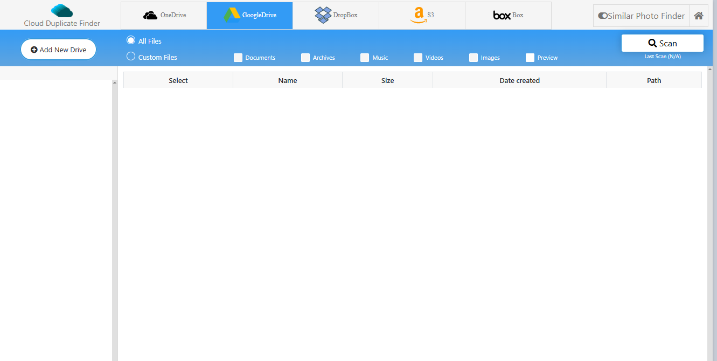Toggle the Similar Photo Finder switch
The image size is (717, 361).
coord(603,16)
